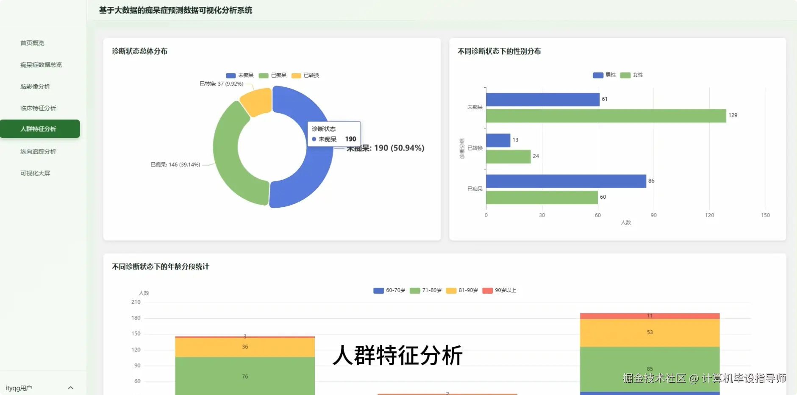This screenshot has height=395, width=797.
Task: Click the system title 基于大数据的痴呆症预测数据可视化分析系统
Action: (175, 10)
